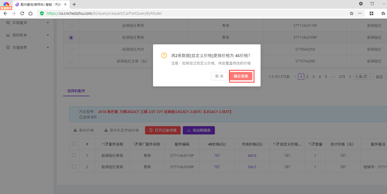Confirm with the 确定更换 button
The width and height of the screenshot is (387, 194).
[241, 76]
